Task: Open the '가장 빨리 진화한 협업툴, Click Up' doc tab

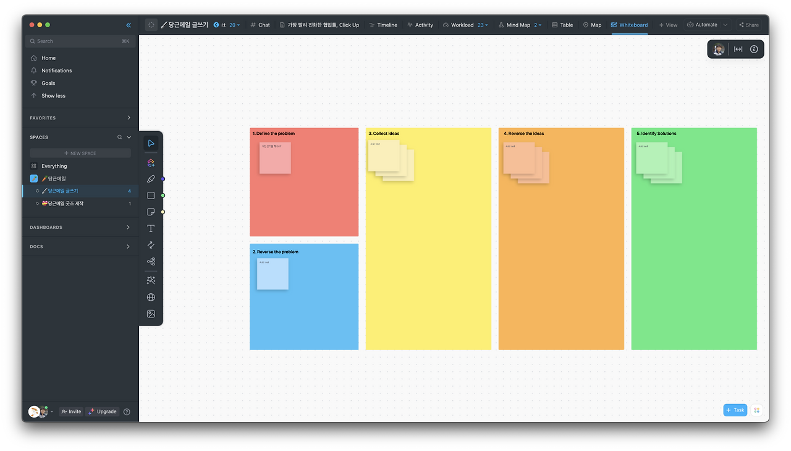Action: (319, 25)
